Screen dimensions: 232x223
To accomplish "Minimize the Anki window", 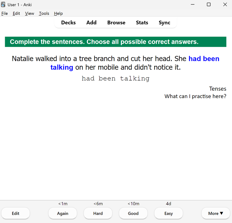I will [192, 4].
